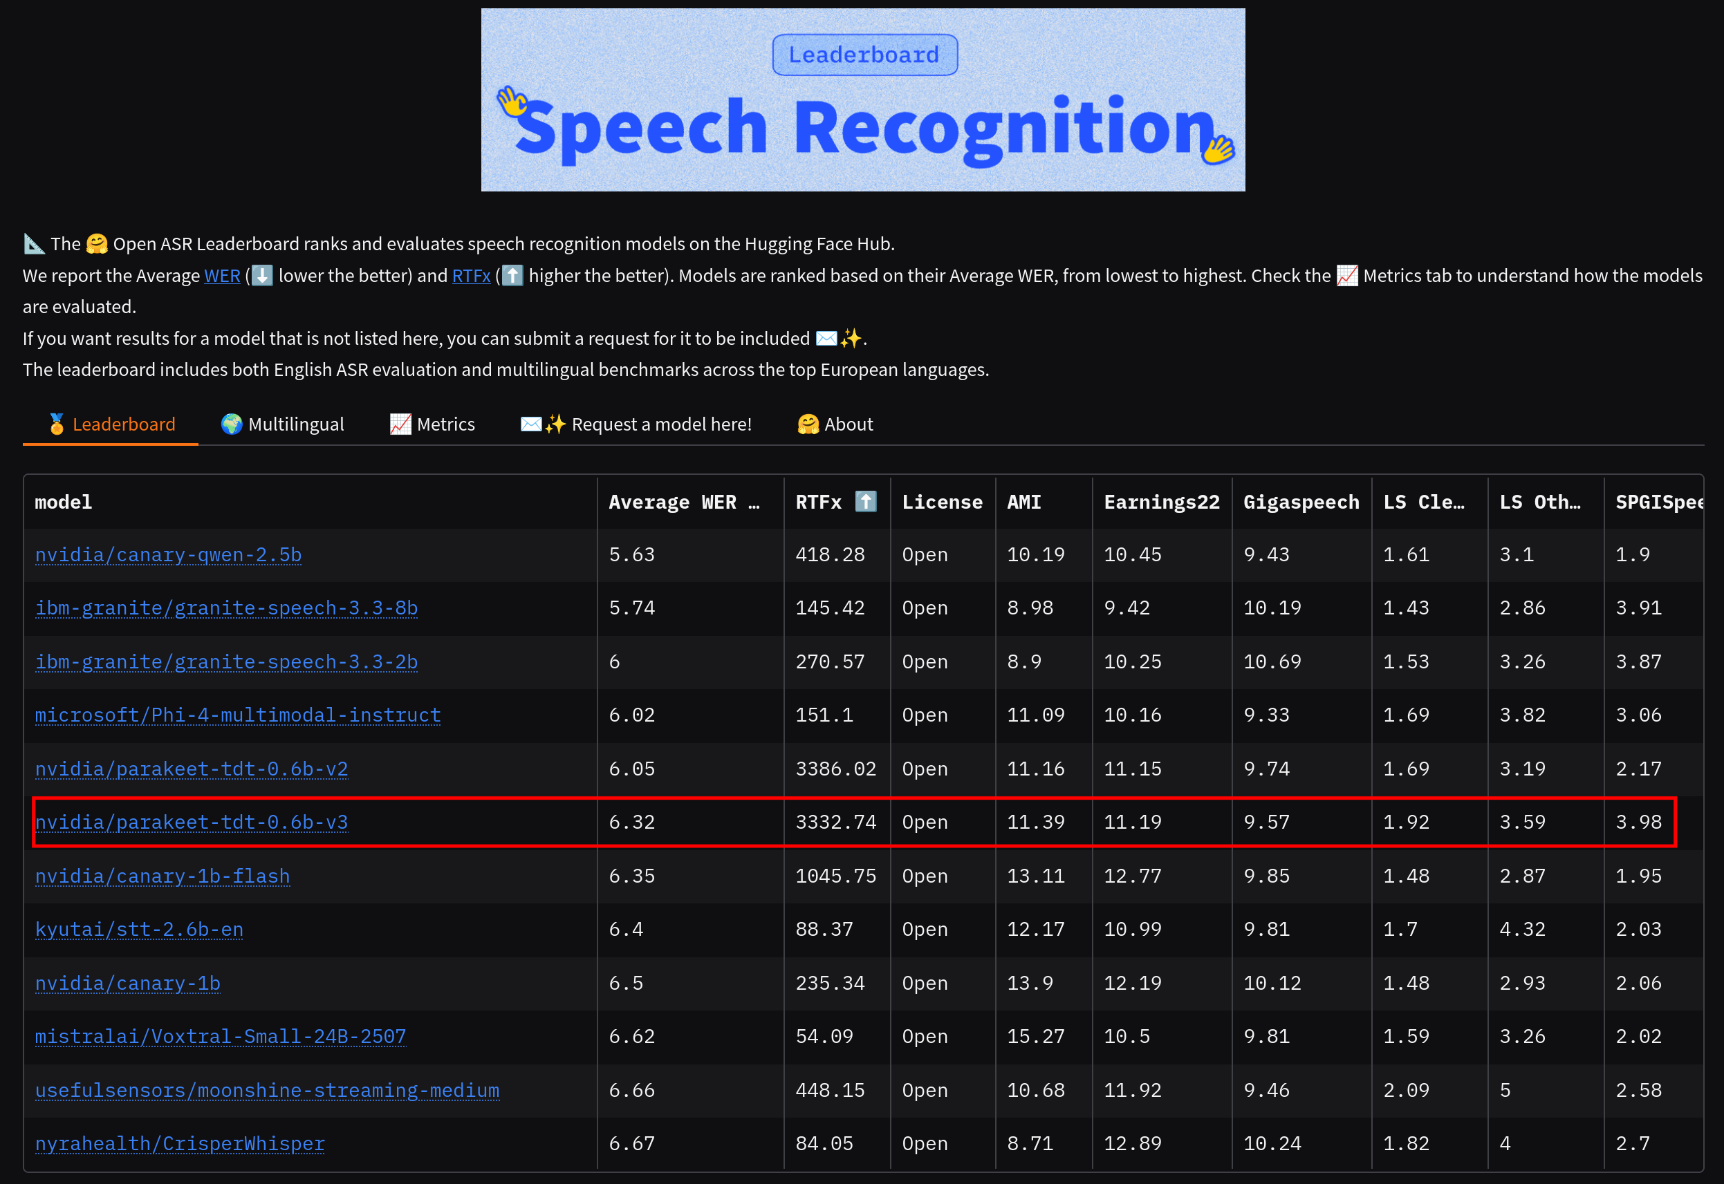Open microsoft/Phi-4-multimodal-instruct link
The height and width of the screenshot is (1184, 1724).
click(x=238, y=715)
